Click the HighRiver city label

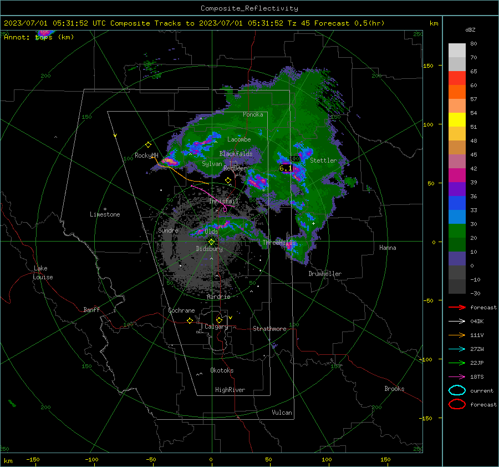pos(230,390)
